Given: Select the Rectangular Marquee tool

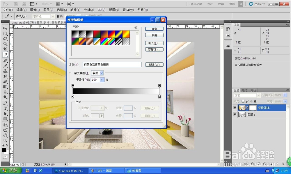Looking at the screenshot, I should pos(5,33).
